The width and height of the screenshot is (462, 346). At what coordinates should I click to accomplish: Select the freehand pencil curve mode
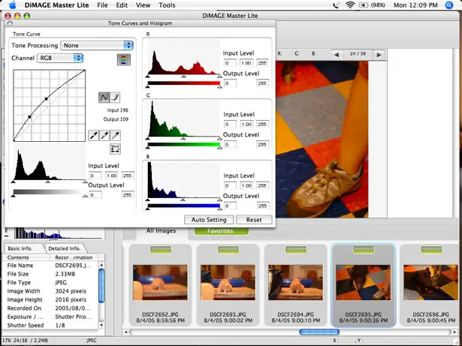tap(115, 98)
